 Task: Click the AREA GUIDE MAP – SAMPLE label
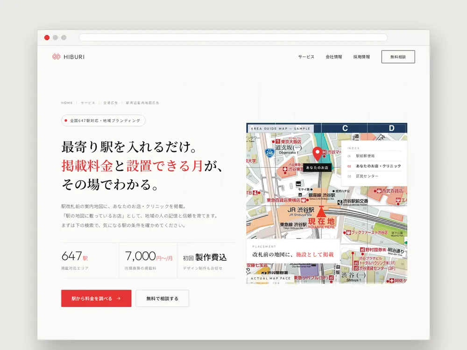(x=280, y=129)
